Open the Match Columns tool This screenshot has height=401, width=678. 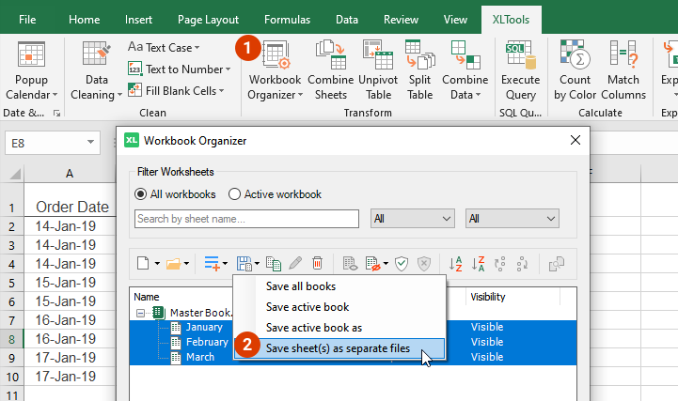623,70
